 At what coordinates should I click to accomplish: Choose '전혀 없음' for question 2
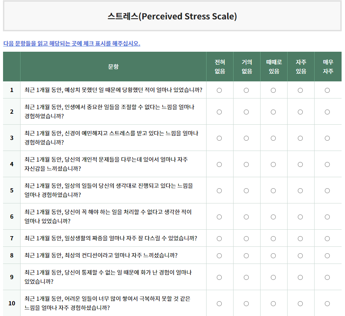pyautogui.click(x=219, y=112)
